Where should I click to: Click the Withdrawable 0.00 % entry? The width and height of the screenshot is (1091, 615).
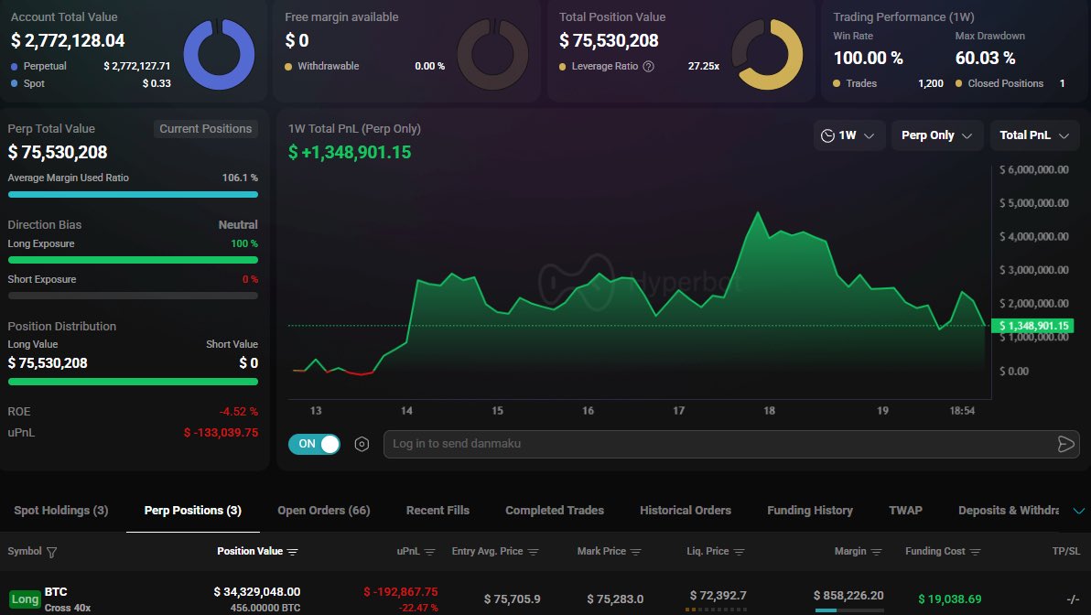point(364,66)
